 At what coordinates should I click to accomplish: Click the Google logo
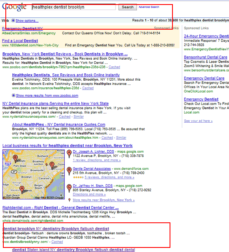pyautogui.click(x=14, y=7)
